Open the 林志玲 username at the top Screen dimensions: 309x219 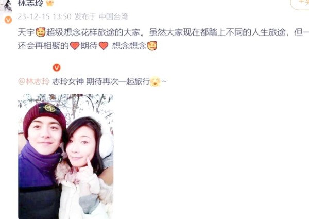30,3
